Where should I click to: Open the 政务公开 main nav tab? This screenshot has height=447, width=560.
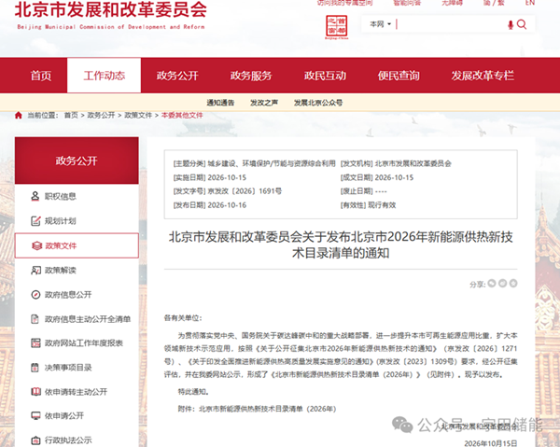pyautogui.click(x=177, y=76)
